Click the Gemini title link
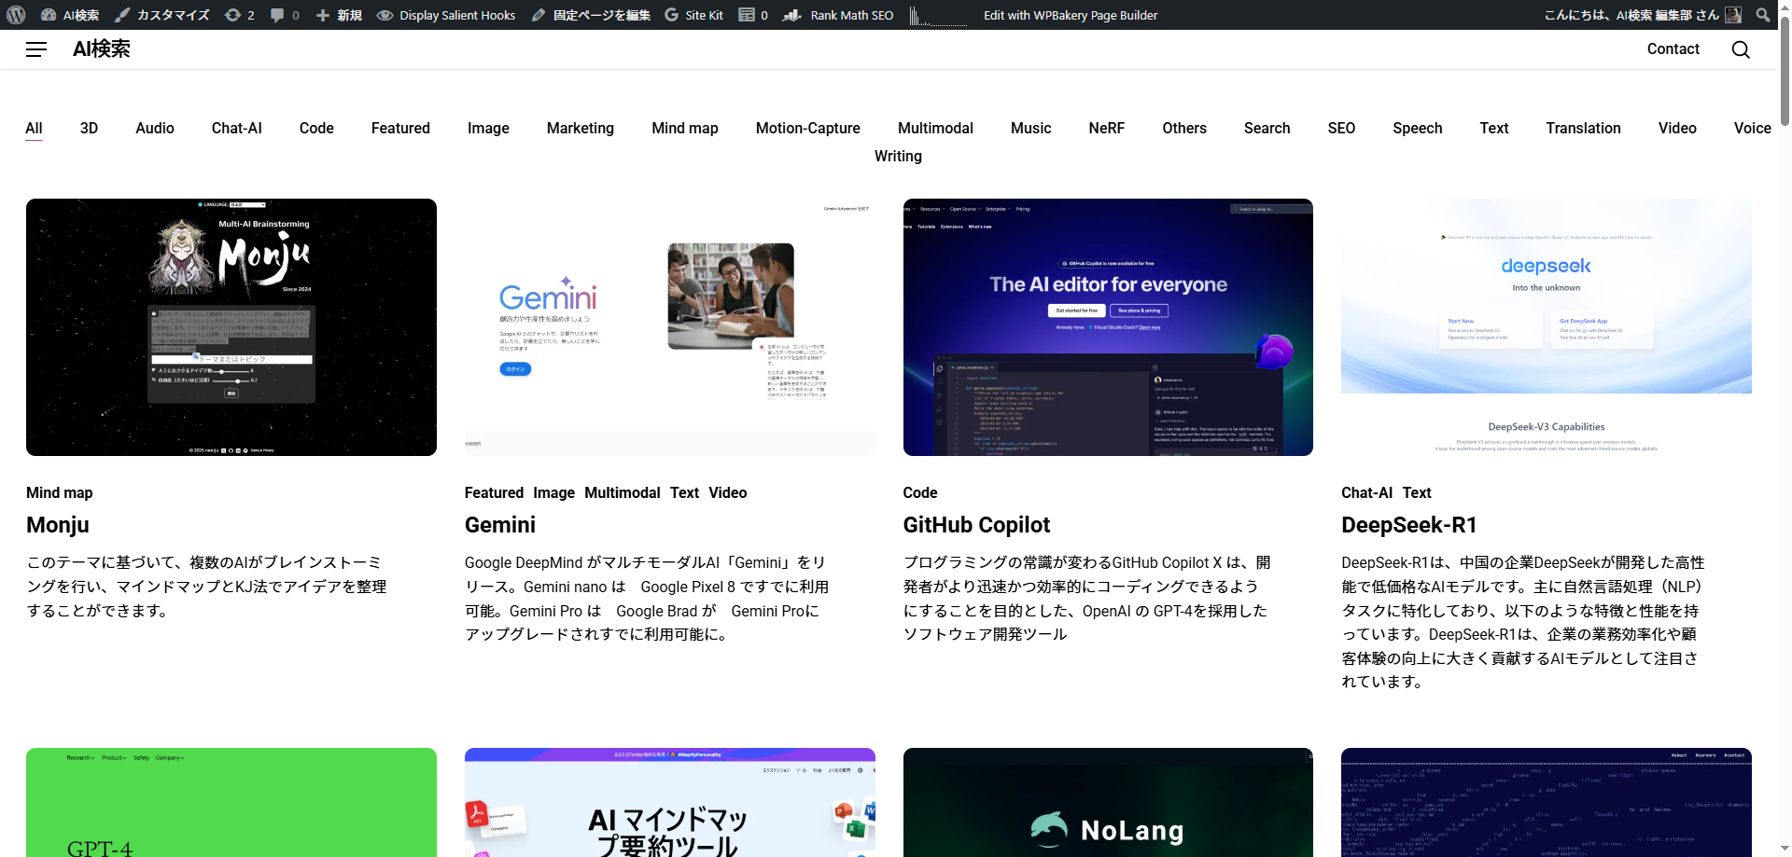Image resolution: width=1792 pixels, height=857 pixels. click(x=500, y=525)
